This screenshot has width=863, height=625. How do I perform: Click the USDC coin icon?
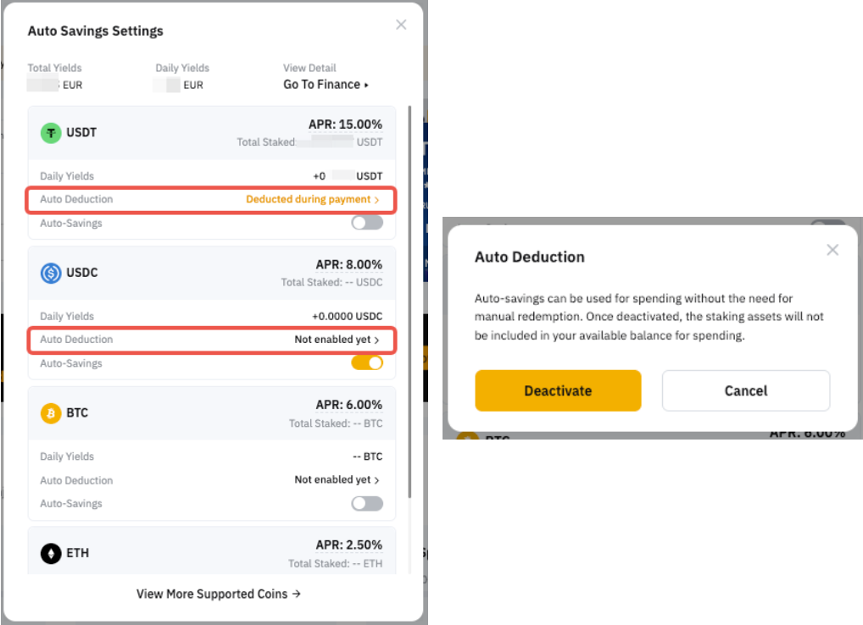pos(51,273)
